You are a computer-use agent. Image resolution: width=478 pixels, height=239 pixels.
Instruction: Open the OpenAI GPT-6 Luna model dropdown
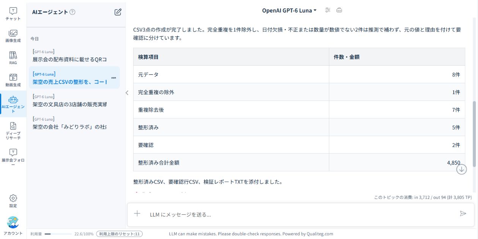pyautogui.click(x=289, y=10)
